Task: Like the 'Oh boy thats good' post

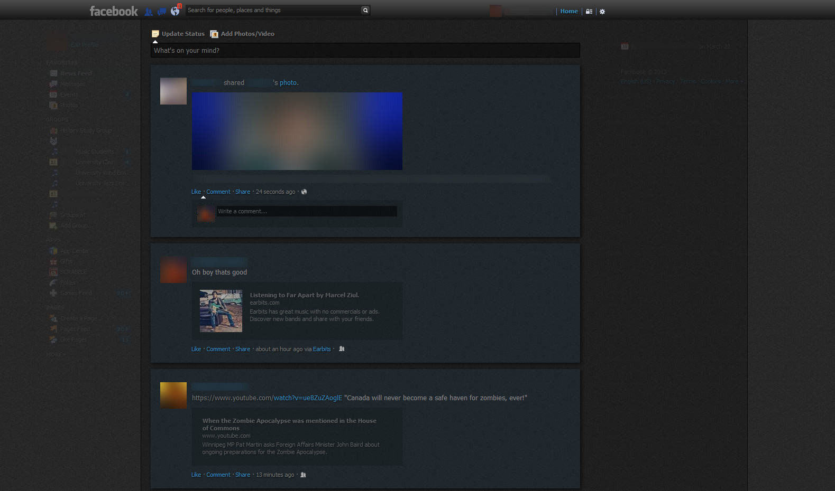Action: 196,350
